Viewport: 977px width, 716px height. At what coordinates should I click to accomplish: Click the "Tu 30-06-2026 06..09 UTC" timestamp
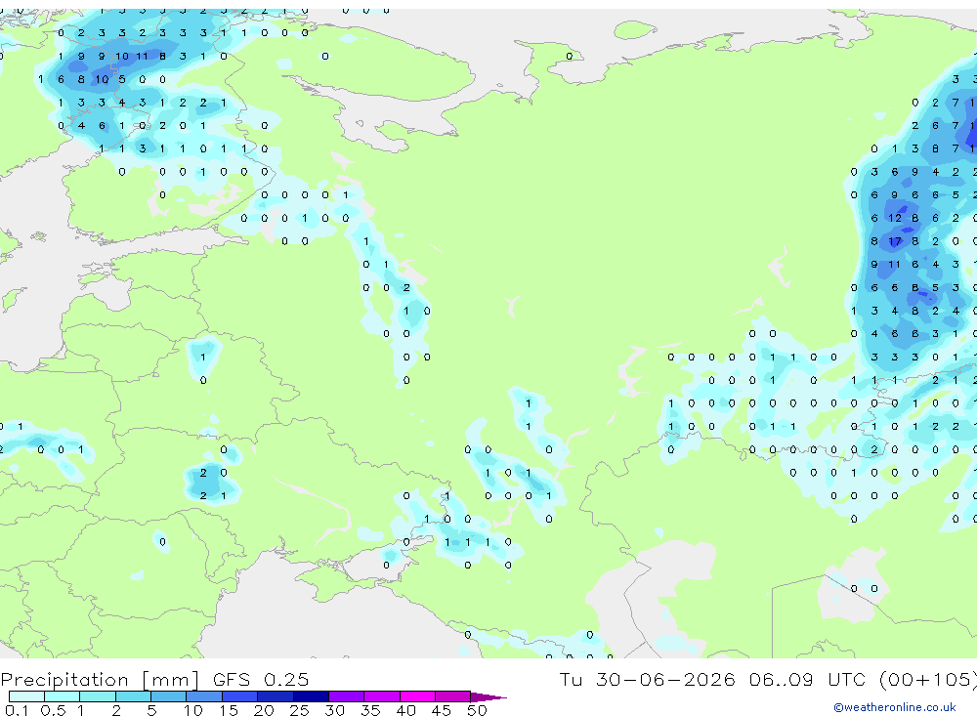point(712,679)
